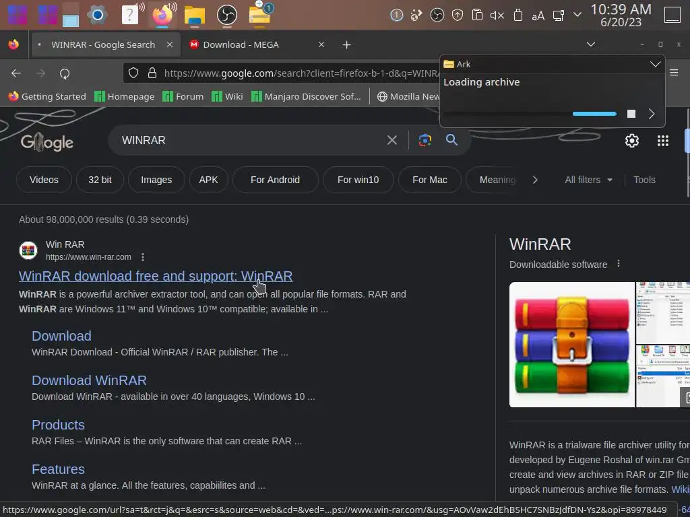
Task: Go back to previous page
Action: pyautogui.click(x=16, y=73)
